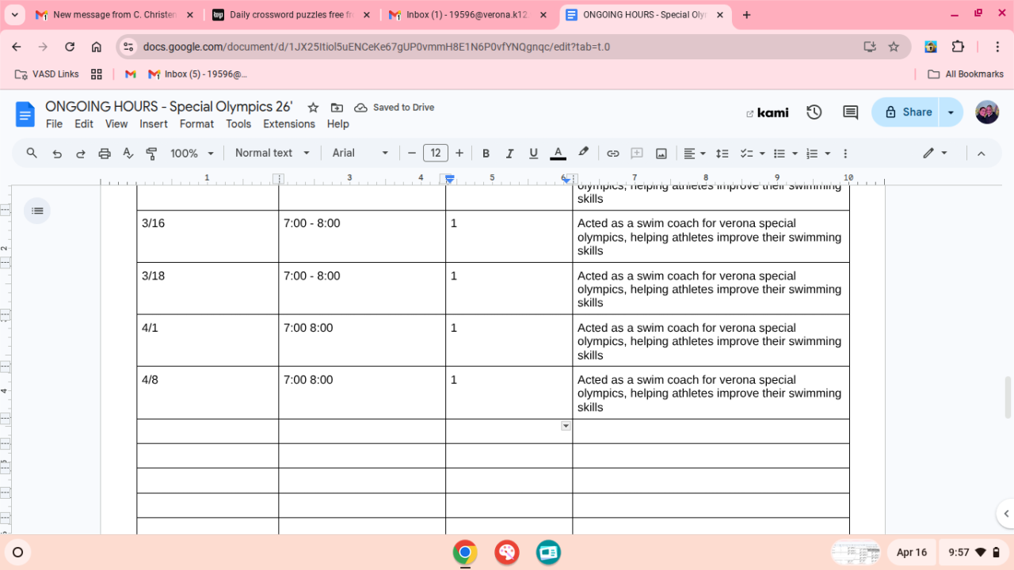The height and width of the screenshot is (570, 1014).
Task: Increase the font size
Action: 459,154
